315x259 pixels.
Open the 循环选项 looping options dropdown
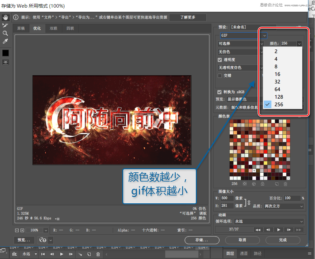point(269,221)
